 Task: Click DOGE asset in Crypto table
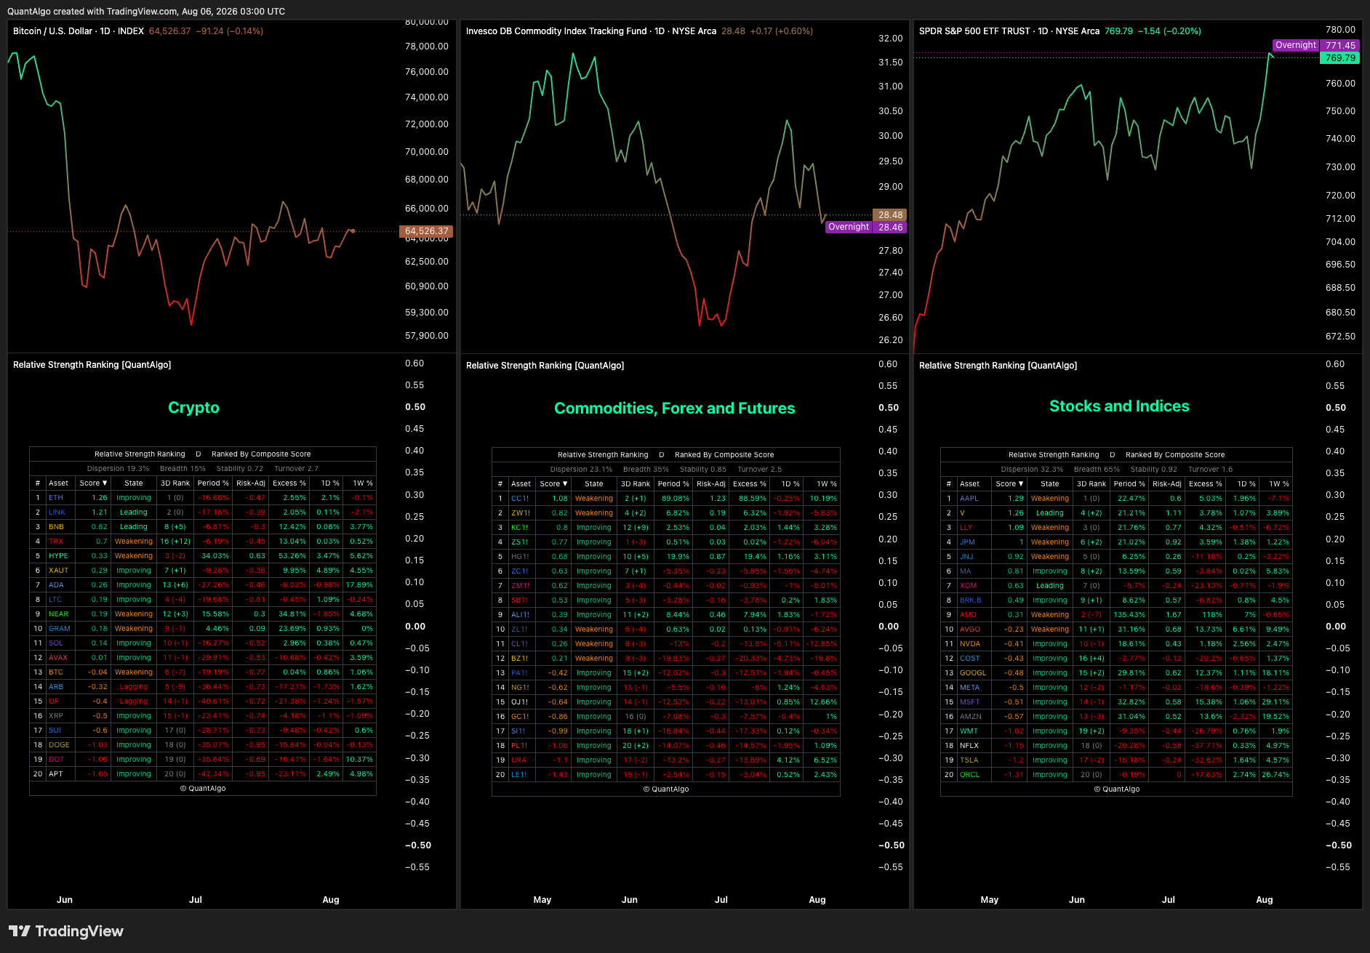tap(60, 745)
